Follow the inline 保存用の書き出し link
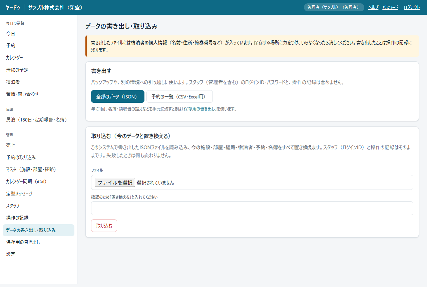 pos(199,109)
